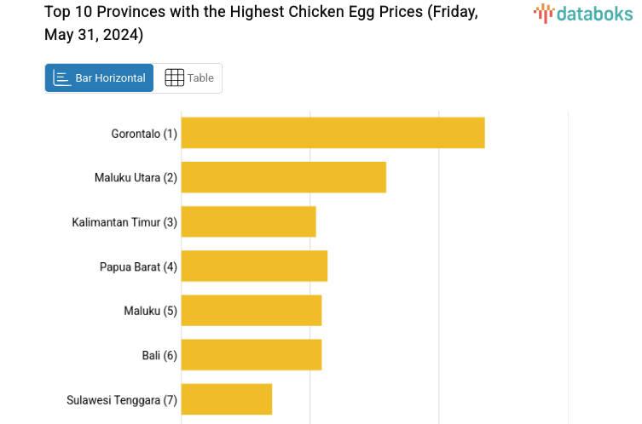Screen dimensions: 642x424
Task: Click the Gorontalo bar
Action: point(333,133)
